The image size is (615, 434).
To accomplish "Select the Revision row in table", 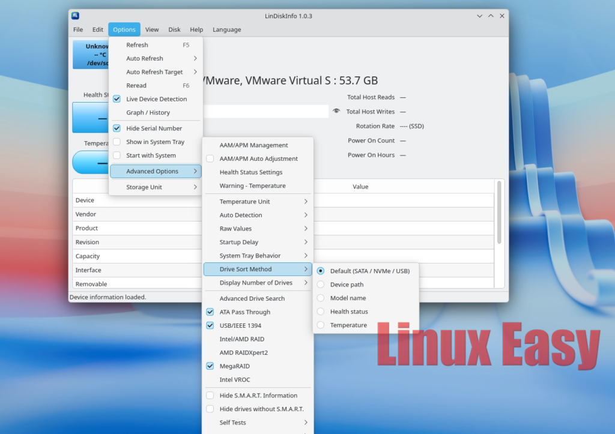I will [283, 243].
